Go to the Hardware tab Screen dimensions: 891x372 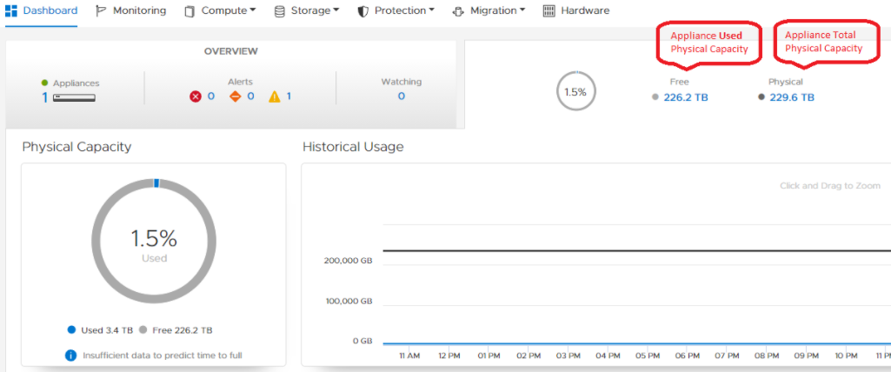coord(585,11)
